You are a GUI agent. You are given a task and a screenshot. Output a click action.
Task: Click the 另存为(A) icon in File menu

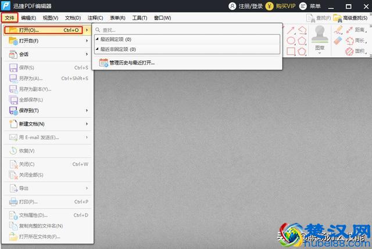coord(13,78)
